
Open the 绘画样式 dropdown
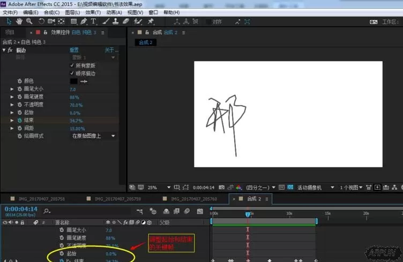pyautogui.click(x=94, y=136)
